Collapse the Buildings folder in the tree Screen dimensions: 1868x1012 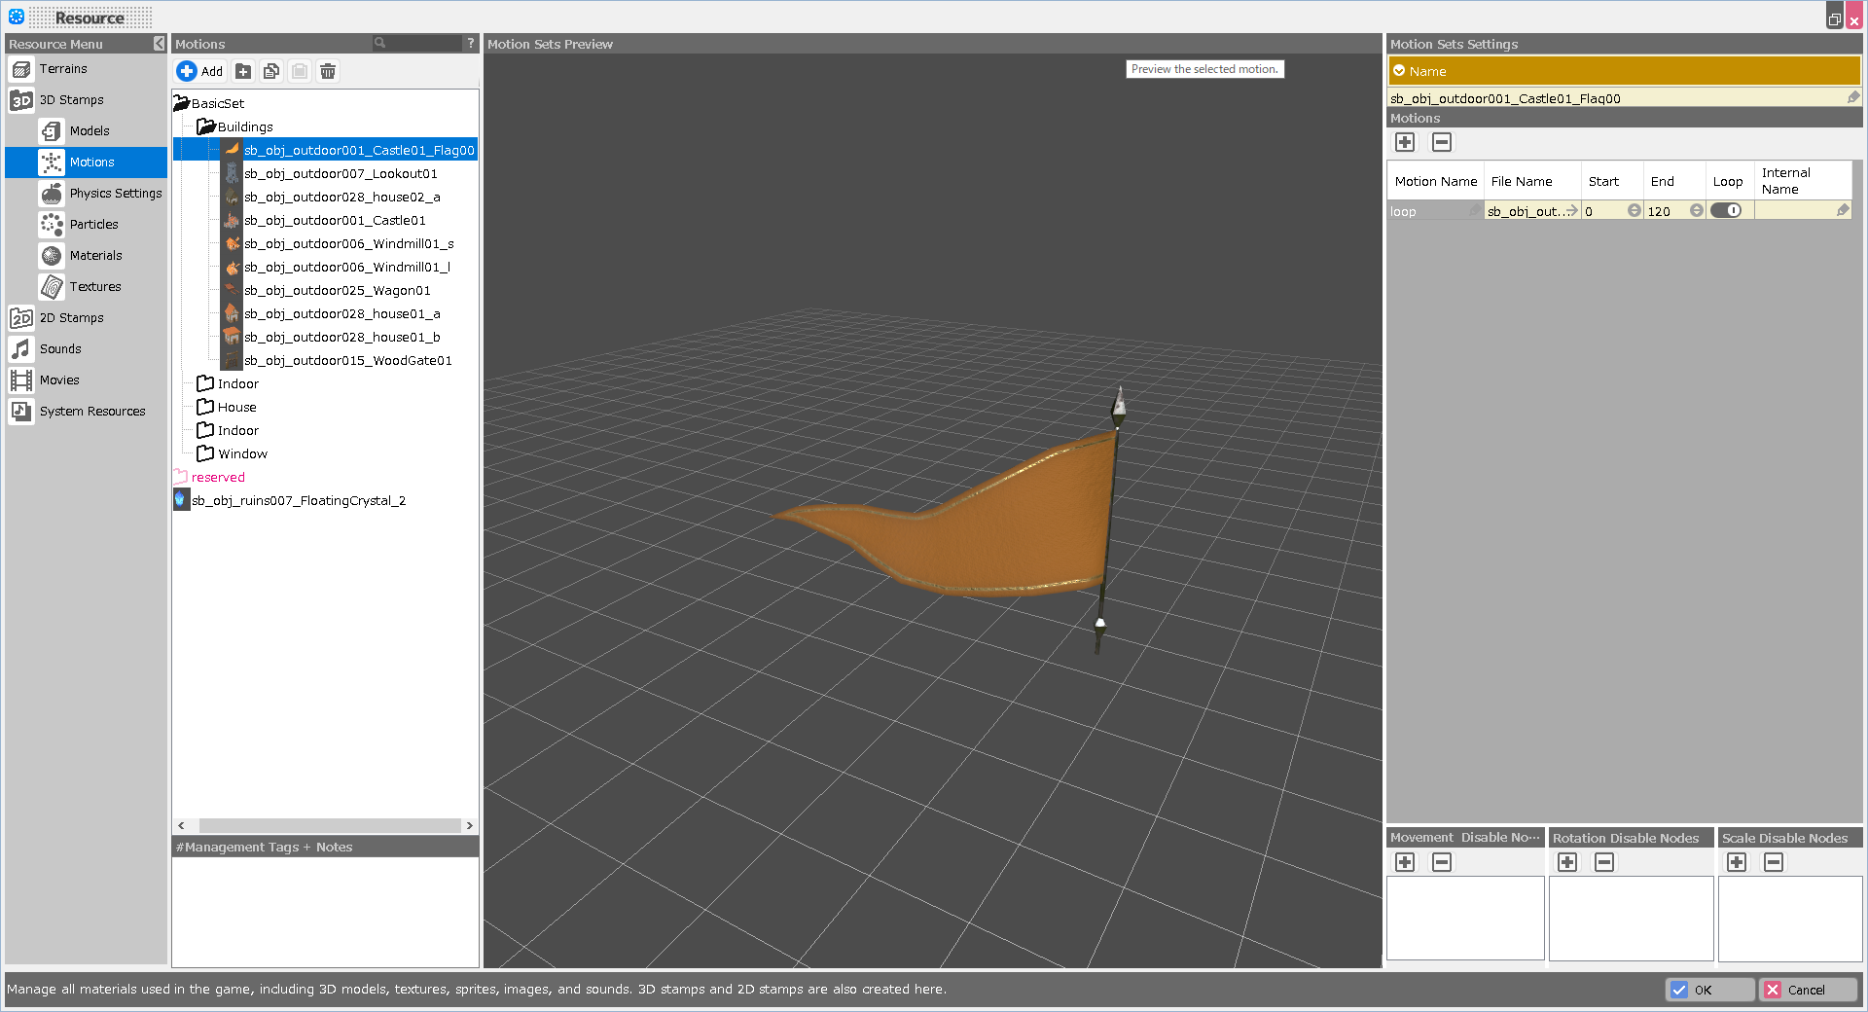tap(205, 126)
